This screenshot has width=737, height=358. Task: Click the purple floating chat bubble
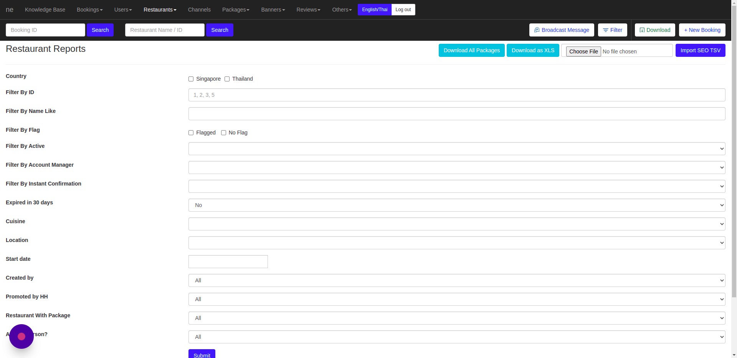pyautogui.click(x=21, y=336)
